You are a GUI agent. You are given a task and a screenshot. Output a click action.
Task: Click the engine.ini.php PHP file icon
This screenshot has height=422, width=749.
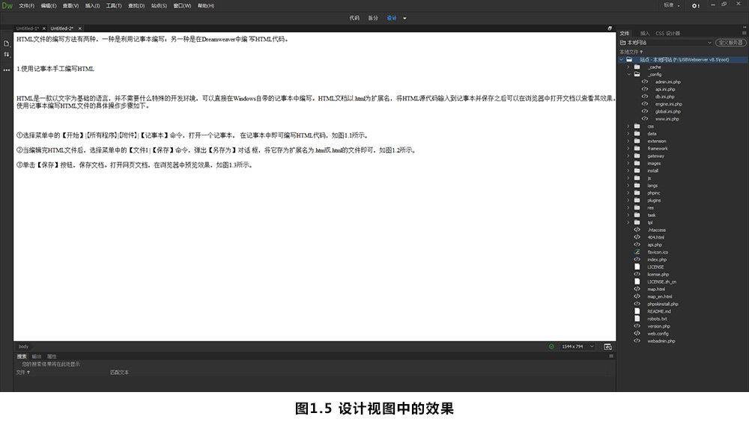[644, 103]
